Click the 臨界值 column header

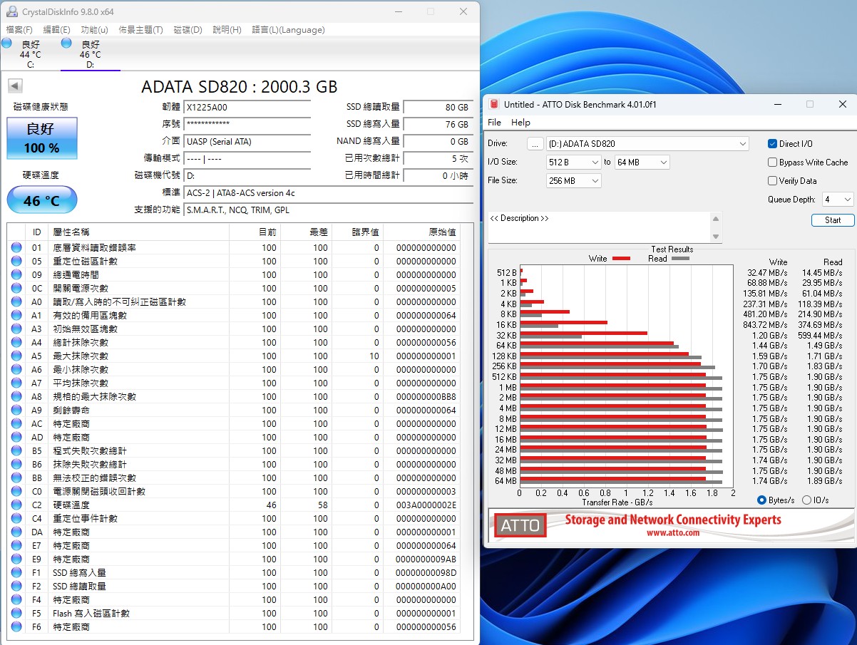tap(357, 232)
